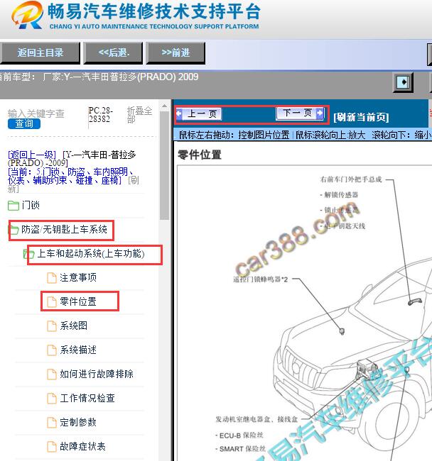Click the blue 查询 search button
432x461 pixels.
coord(24,123)
